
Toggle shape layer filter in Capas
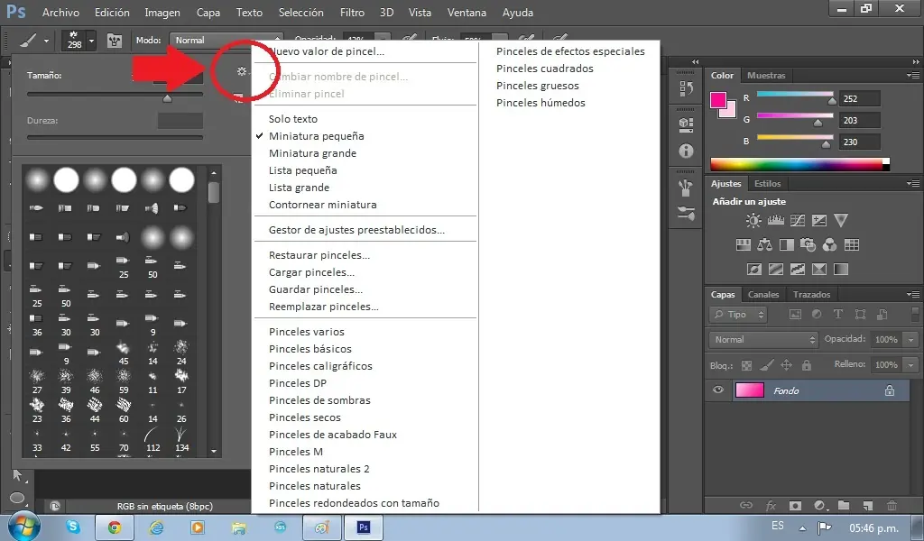[860, 315]
